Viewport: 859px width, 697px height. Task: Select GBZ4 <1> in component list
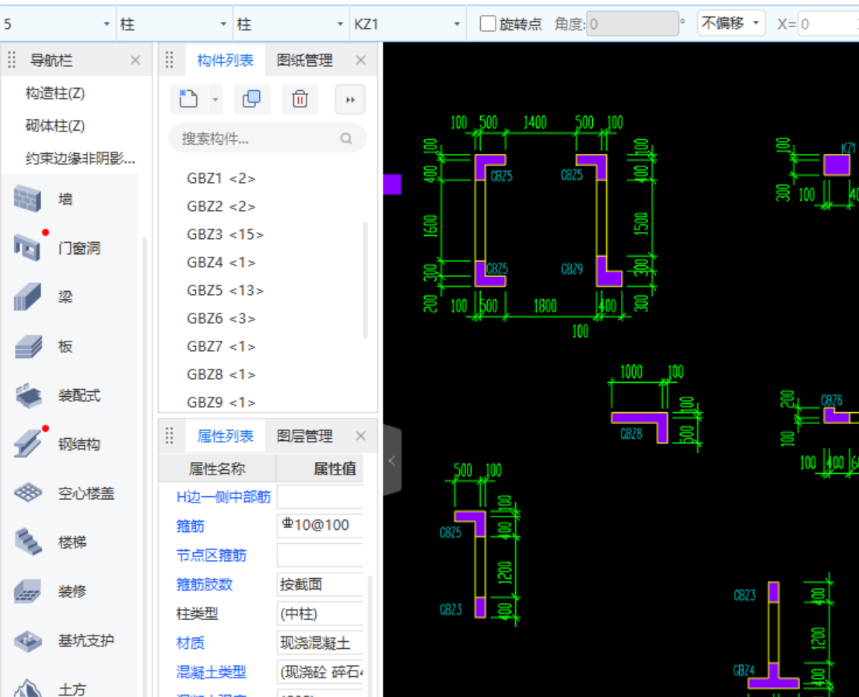point(221,262)
